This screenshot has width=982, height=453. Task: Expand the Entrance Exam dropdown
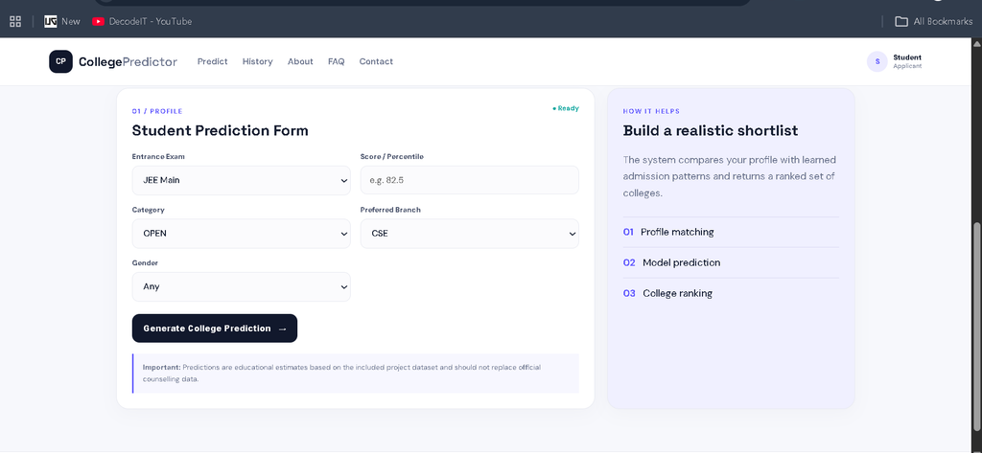(241, 180)
